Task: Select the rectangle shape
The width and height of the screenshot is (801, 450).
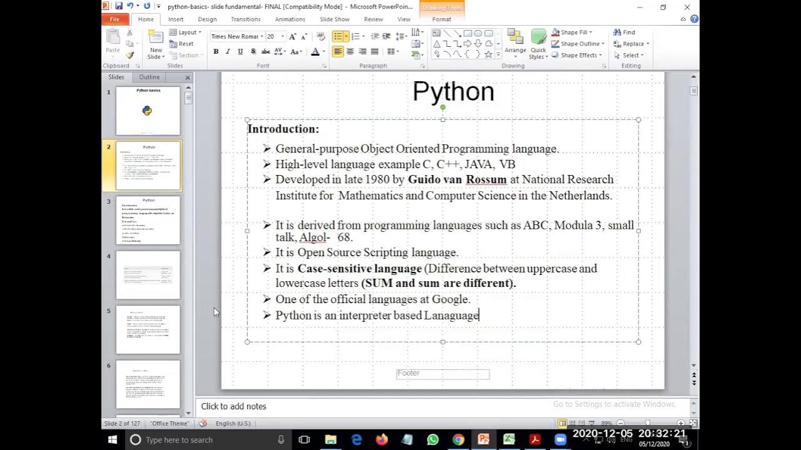Action: tap(467, 33)
